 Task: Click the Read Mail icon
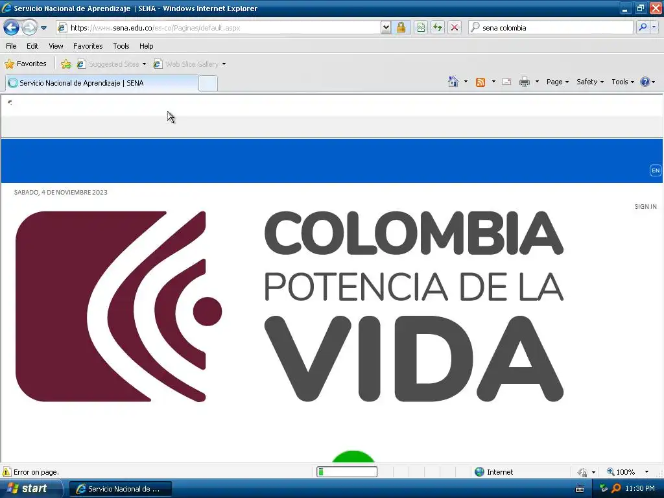click(506, 82)
